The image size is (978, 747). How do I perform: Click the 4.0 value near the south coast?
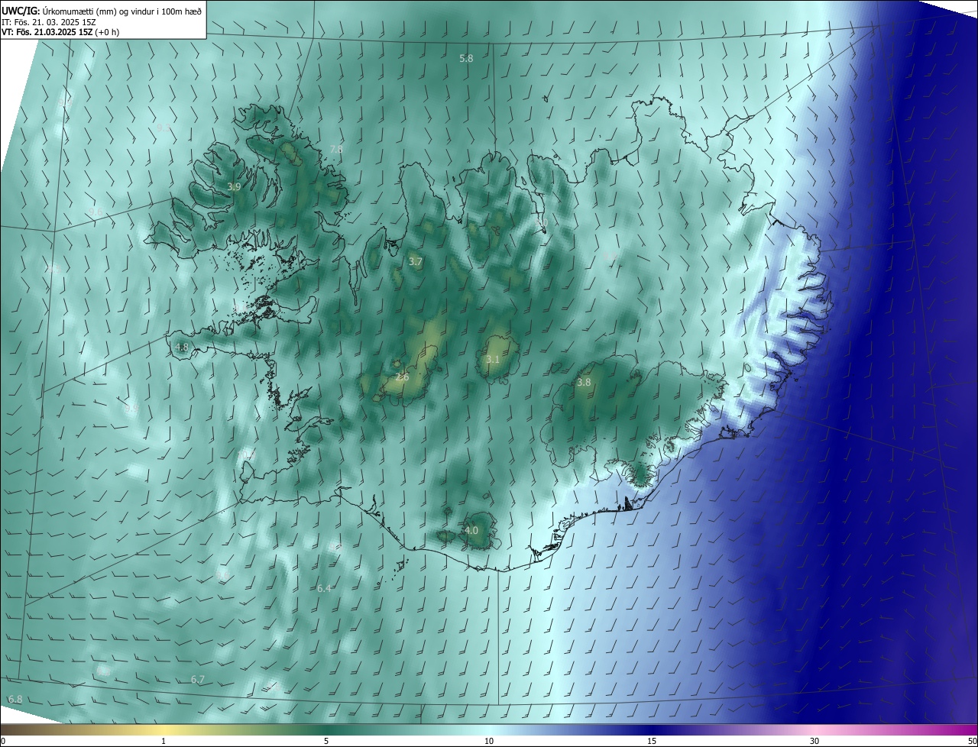[x=471, y=531]
